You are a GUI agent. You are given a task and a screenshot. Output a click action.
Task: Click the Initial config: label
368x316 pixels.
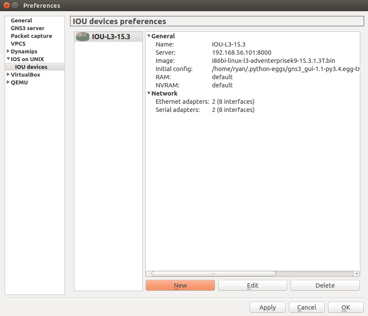click(x=174, y=69)
